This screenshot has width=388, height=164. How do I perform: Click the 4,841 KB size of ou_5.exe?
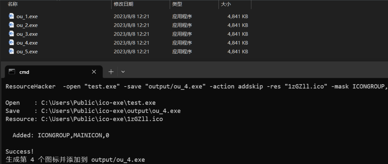[238, 52]
